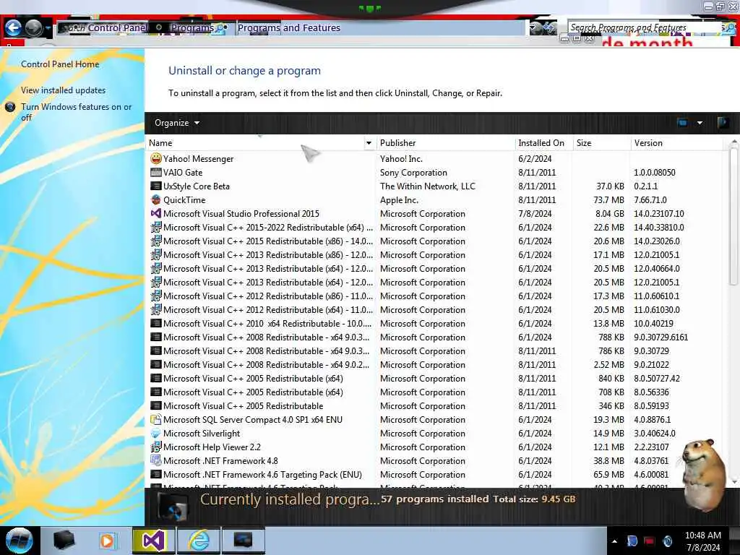
Task: Select the Microsoft Silverlight icon
Action: [x=156, y=434]
